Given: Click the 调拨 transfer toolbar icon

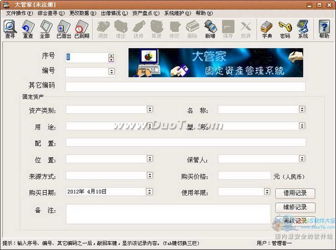Looking at the screenshot, I should click(103, 29).
